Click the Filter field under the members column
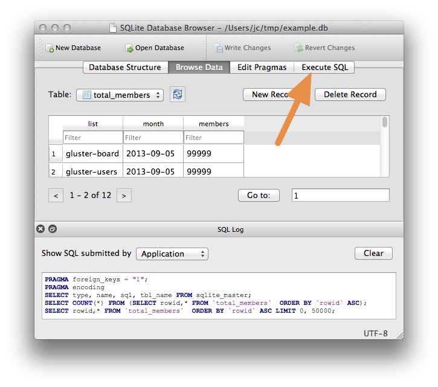The image size is (438, 387). click(214, 138)
